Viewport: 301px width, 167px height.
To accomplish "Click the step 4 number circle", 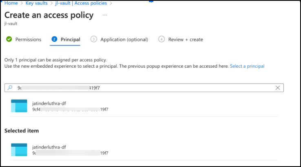I will tap(162, 40).
